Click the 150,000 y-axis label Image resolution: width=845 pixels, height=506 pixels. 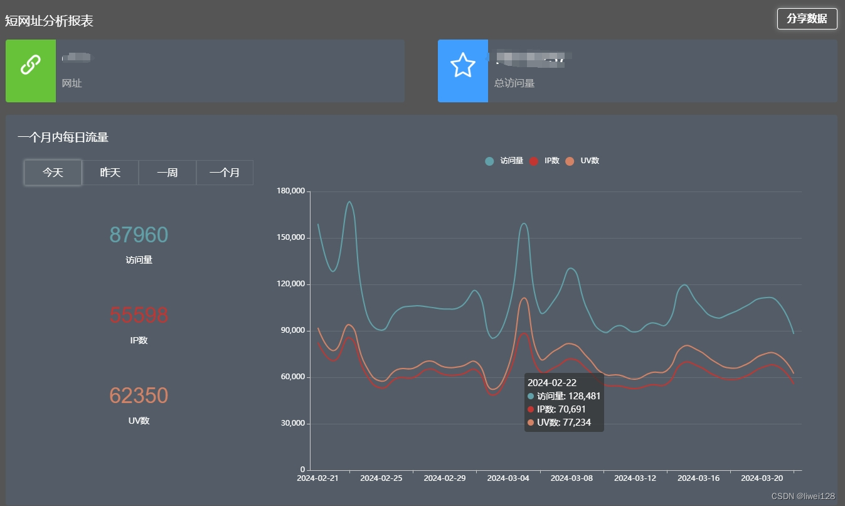290,237
